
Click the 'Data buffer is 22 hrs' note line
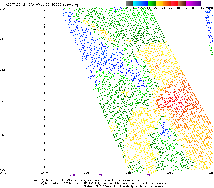105,183
